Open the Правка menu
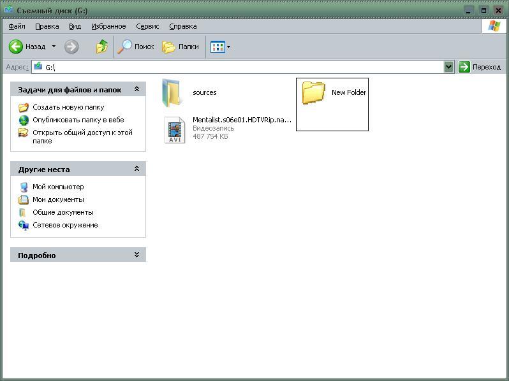Viewport: 509px width, 381px height. point(47,26)
